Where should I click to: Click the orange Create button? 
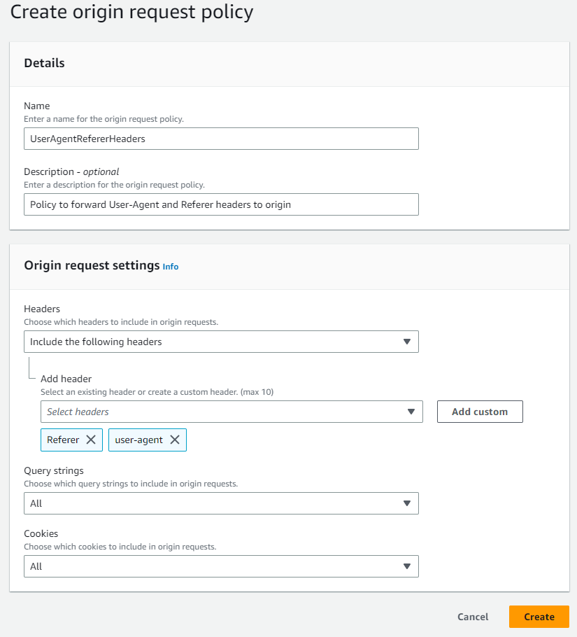539,617
